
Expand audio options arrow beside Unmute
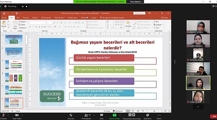coord(8,115)
